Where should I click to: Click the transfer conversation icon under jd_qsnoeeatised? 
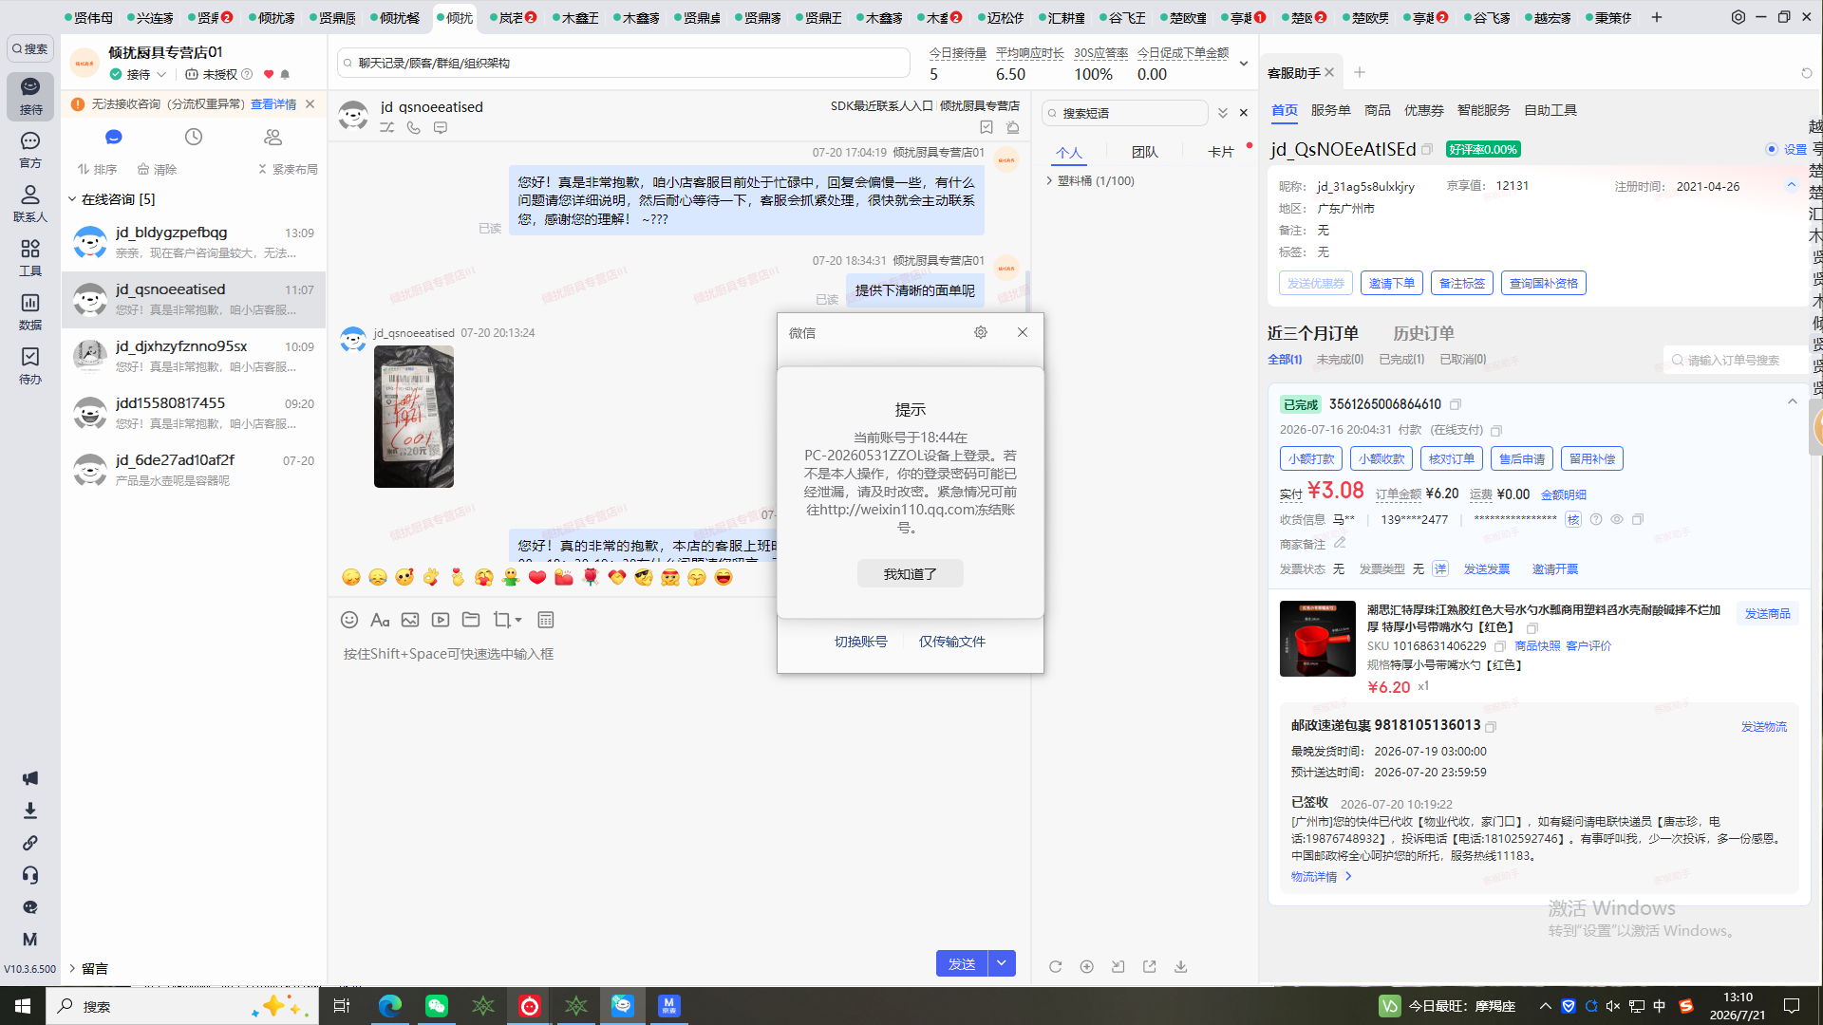(x=387, y=127)
